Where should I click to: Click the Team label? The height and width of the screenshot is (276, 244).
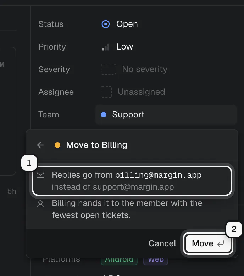point(49,115)
